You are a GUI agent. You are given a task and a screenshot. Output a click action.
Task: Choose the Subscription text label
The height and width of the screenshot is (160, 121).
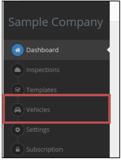coord(45,150)
